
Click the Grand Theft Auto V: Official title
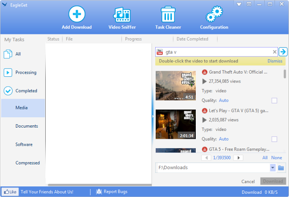click(238, 72)
